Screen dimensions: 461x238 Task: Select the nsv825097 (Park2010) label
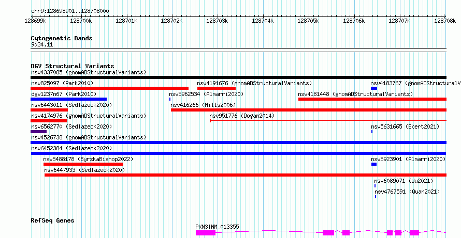[x=62, y=83]
